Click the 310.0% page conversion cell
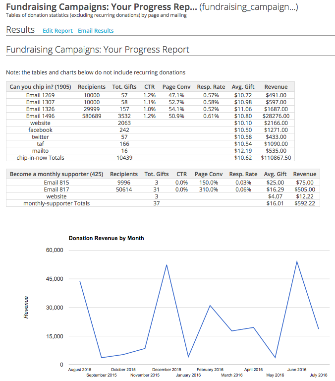The height and width of the screenshot is (381, 335). pos(209,190)
